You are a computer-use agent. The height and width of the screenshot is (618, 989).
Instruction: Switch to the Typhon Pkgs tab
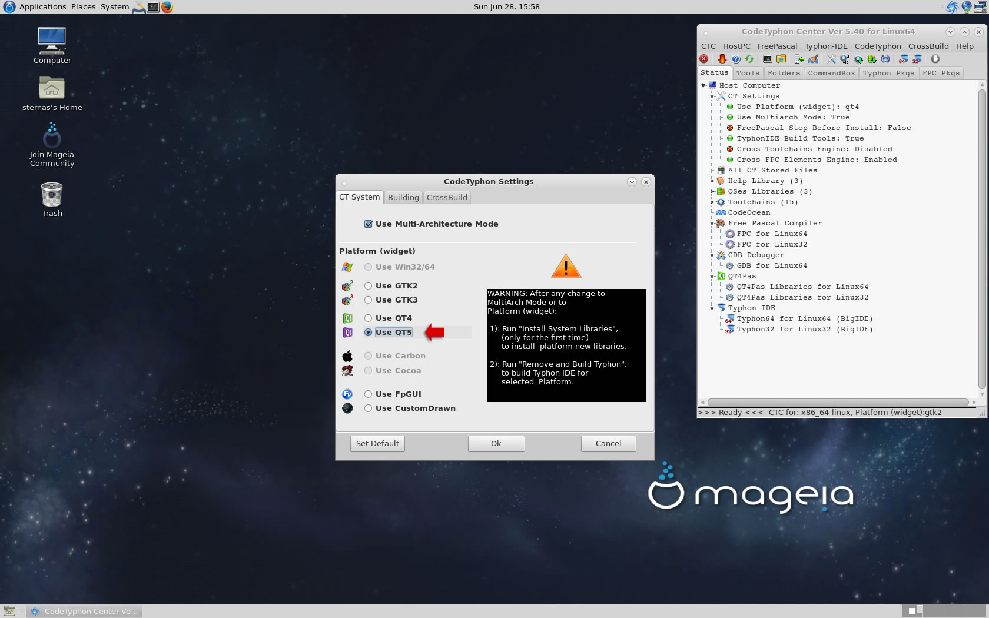pos(888,73)
